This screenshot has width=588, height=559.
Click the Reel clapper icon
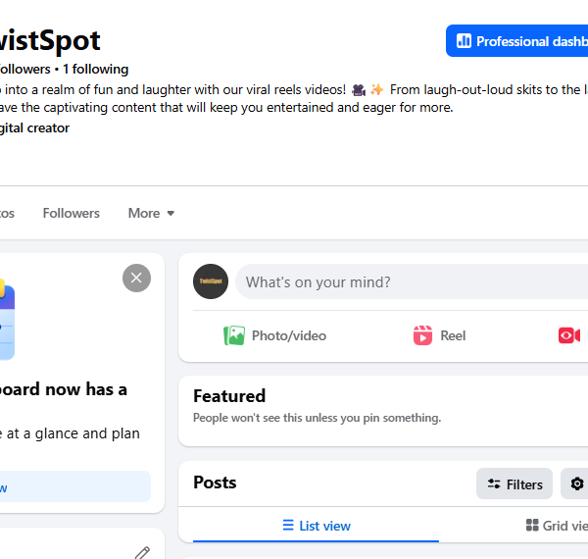pos(422,335)
